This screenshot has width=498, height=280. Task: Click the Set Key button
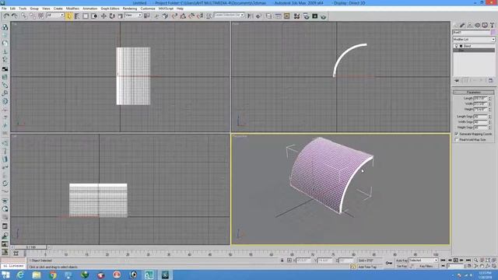pos(402,266)
